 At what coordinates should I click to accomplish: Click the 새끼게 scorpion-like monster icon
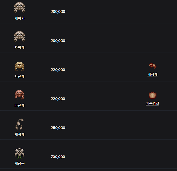point(19,124)
